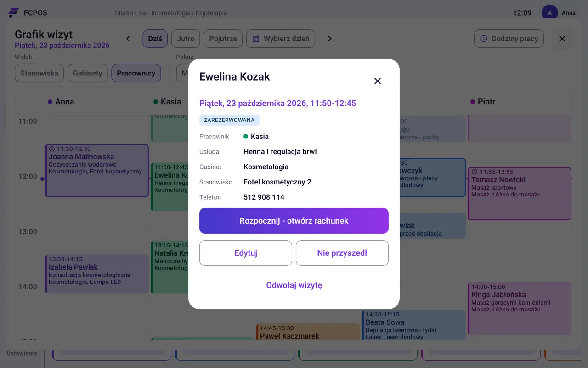Click the calendar icon on Wybierz dzień
Screen dimensions: 588x368
[256, 39]
